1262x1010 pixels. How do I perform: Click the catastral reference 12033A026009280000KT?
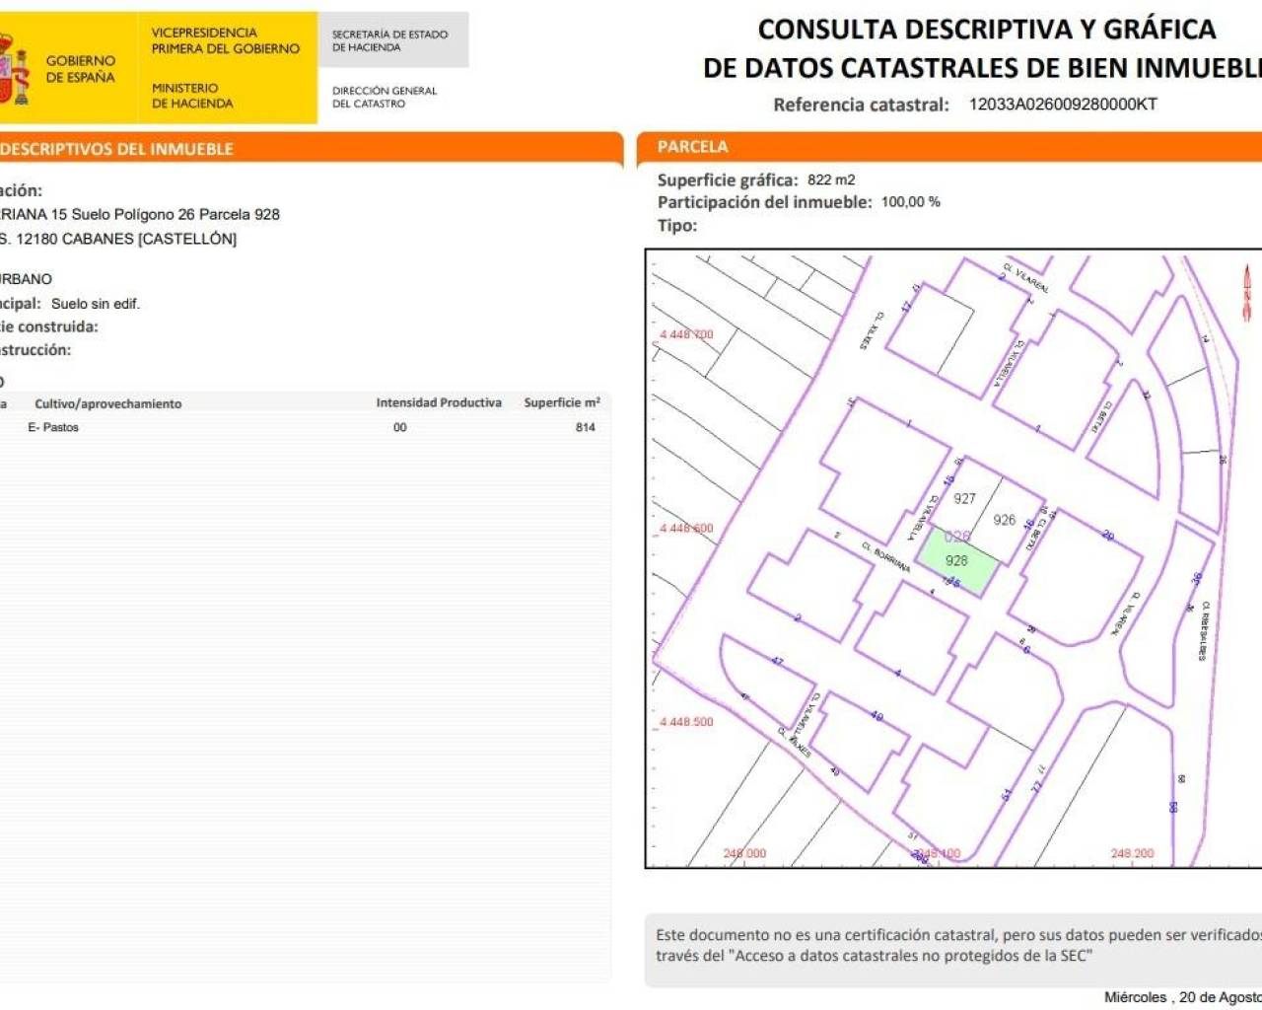1062,105
